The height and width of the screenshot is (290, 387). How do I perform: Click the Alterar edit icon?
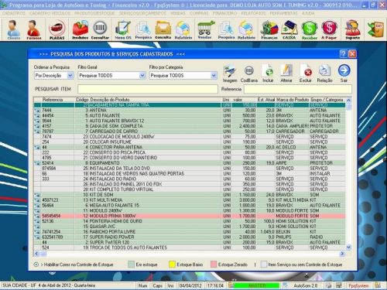pyautogui.click(x=286, y=74)
